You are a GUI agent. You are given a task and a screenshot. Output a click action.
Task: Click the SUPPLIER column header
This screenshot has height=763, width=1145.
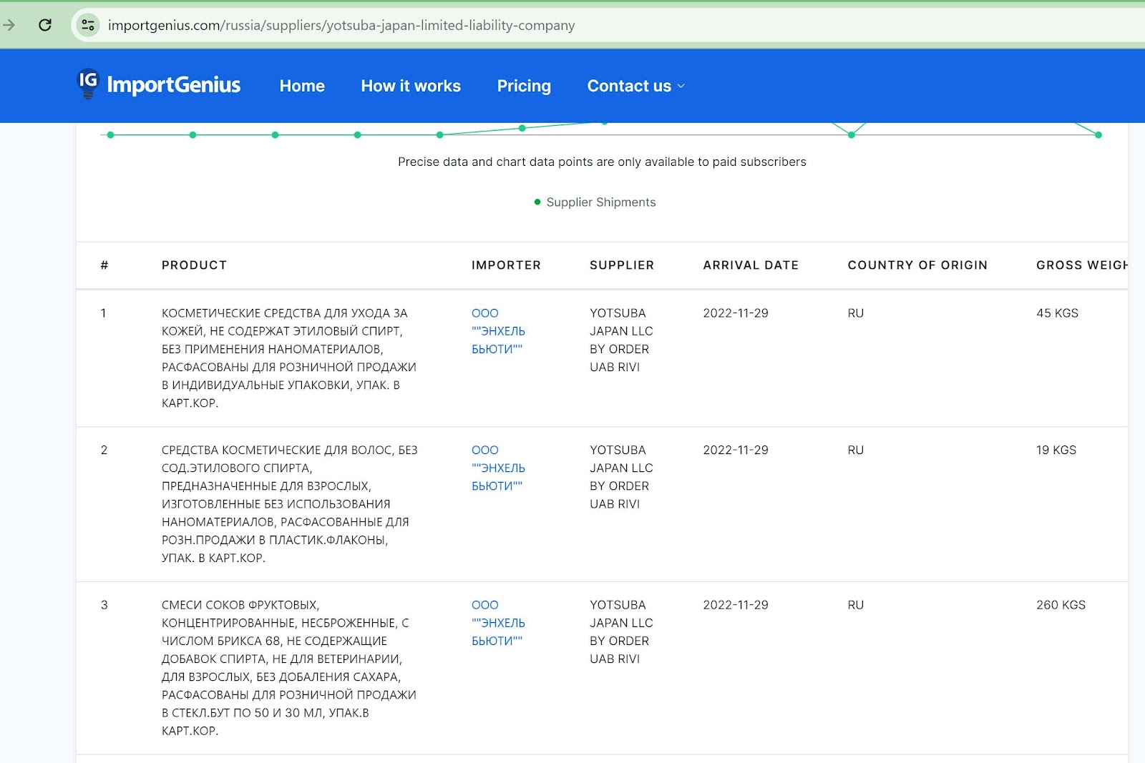(x=622, y=265)
